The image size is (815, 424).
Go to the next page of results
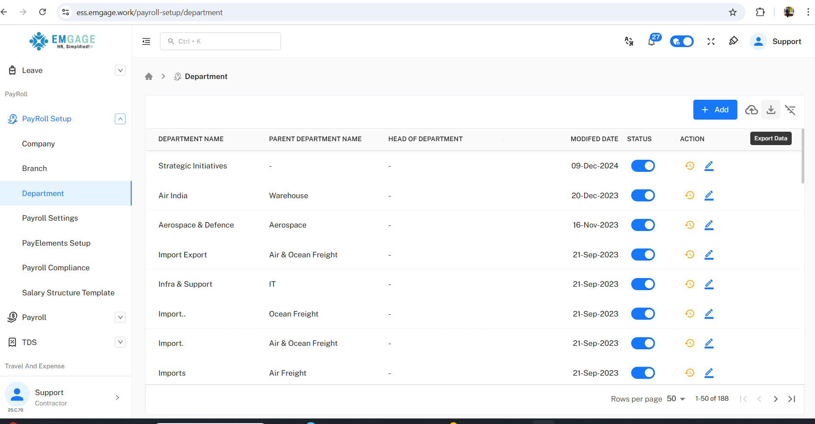click(775, 399)
